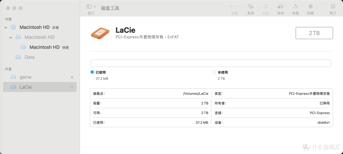Click the 已停用 owner value
The height and width of the screenshot is (154, 343).
pyautogui.click(x=325, y=103)
